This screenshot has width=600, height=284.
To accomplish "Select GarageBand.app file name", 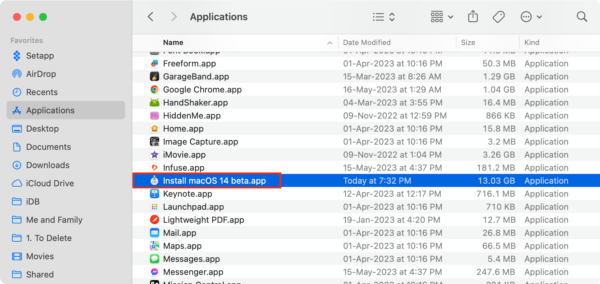I will click(x=196, y=77).
